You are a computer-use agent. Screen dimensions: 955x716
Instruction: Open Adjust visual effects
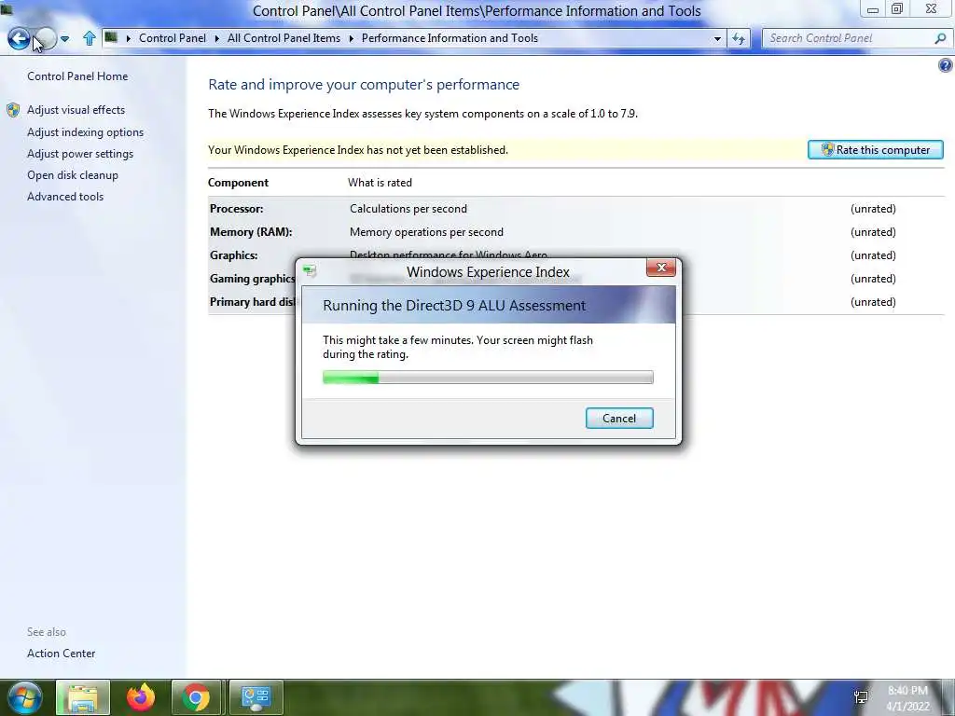[76, 110]
